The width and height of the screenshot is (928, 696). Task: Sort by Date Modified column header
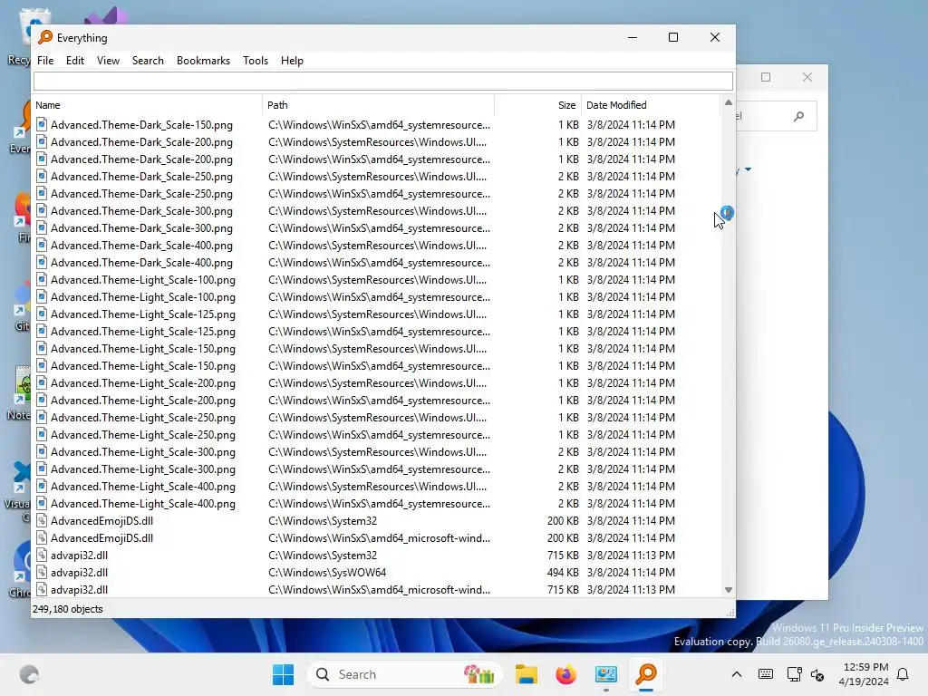[651, 105]
